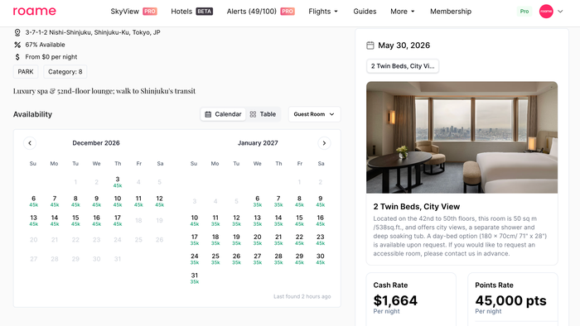The width and height of the screenshot is (580, 326).
Task: Go to previous month in calendar
Action: point(30,143)
